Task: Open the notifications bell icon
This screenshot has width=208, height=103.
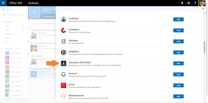Action: (182, 3)
